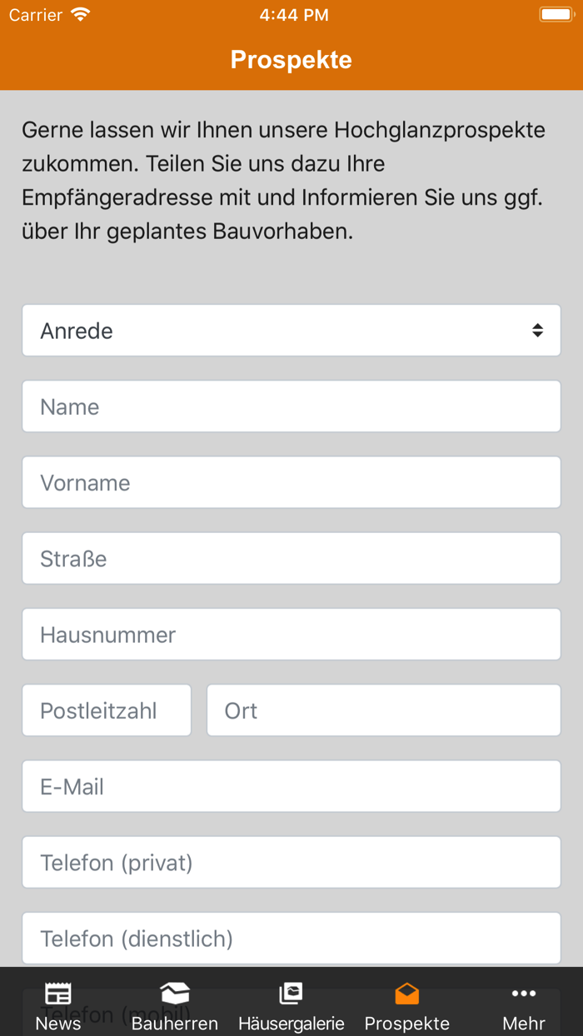Tap the Telefon (privat) field
Screen dimensions: 583x1036
(291, 863)
